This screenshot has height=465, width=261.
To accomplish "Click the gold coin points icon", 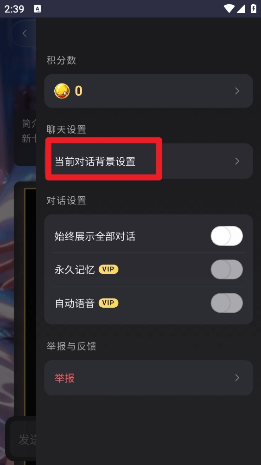I will point(62,91).
